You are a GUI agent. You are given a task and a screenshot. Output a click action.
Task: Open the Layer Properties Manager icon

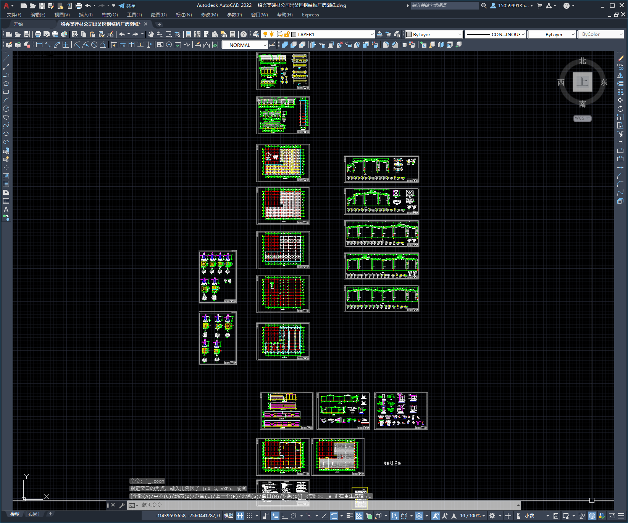(256, 34)
